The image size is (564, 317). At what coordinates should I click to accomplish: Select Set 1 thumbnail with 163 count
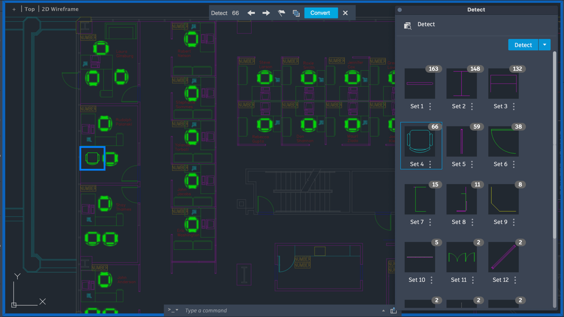pos(420,84)
